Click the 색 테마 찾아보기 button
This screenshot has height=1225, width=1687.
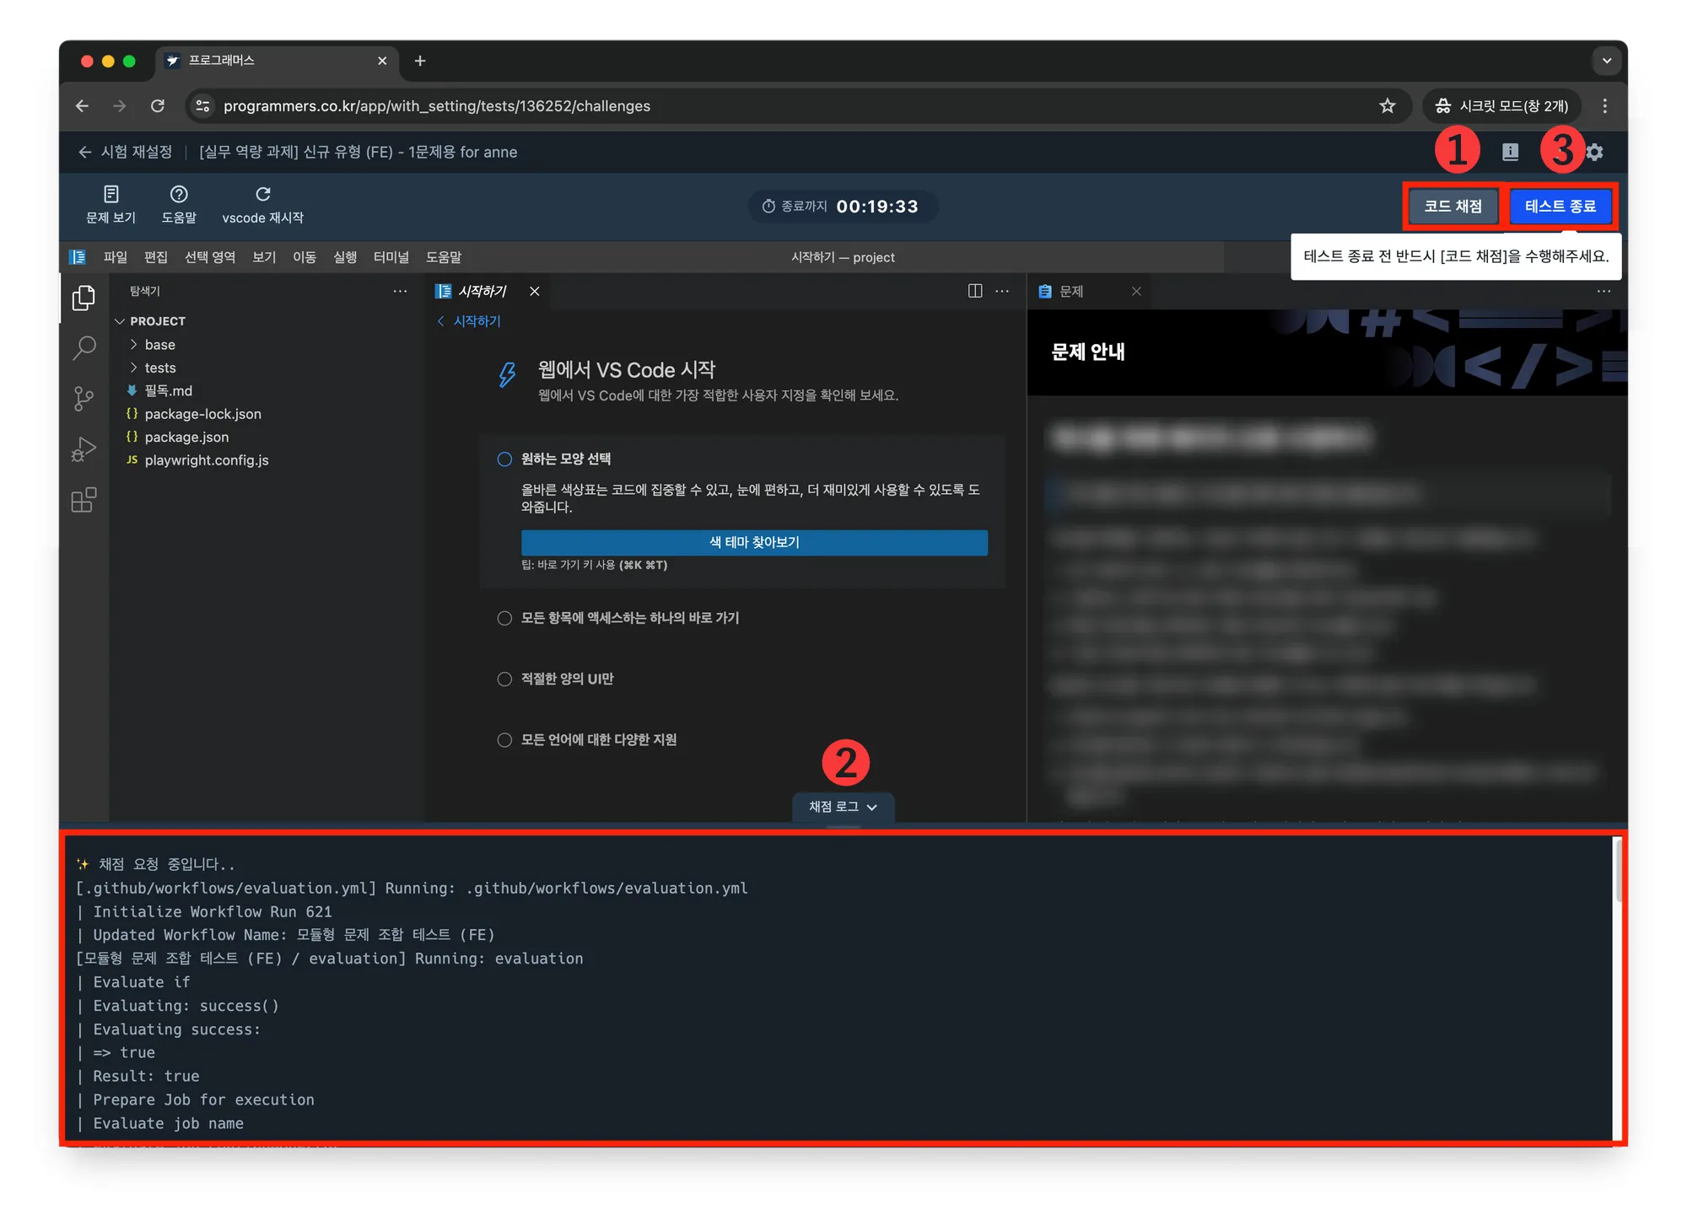click(754, 543)
